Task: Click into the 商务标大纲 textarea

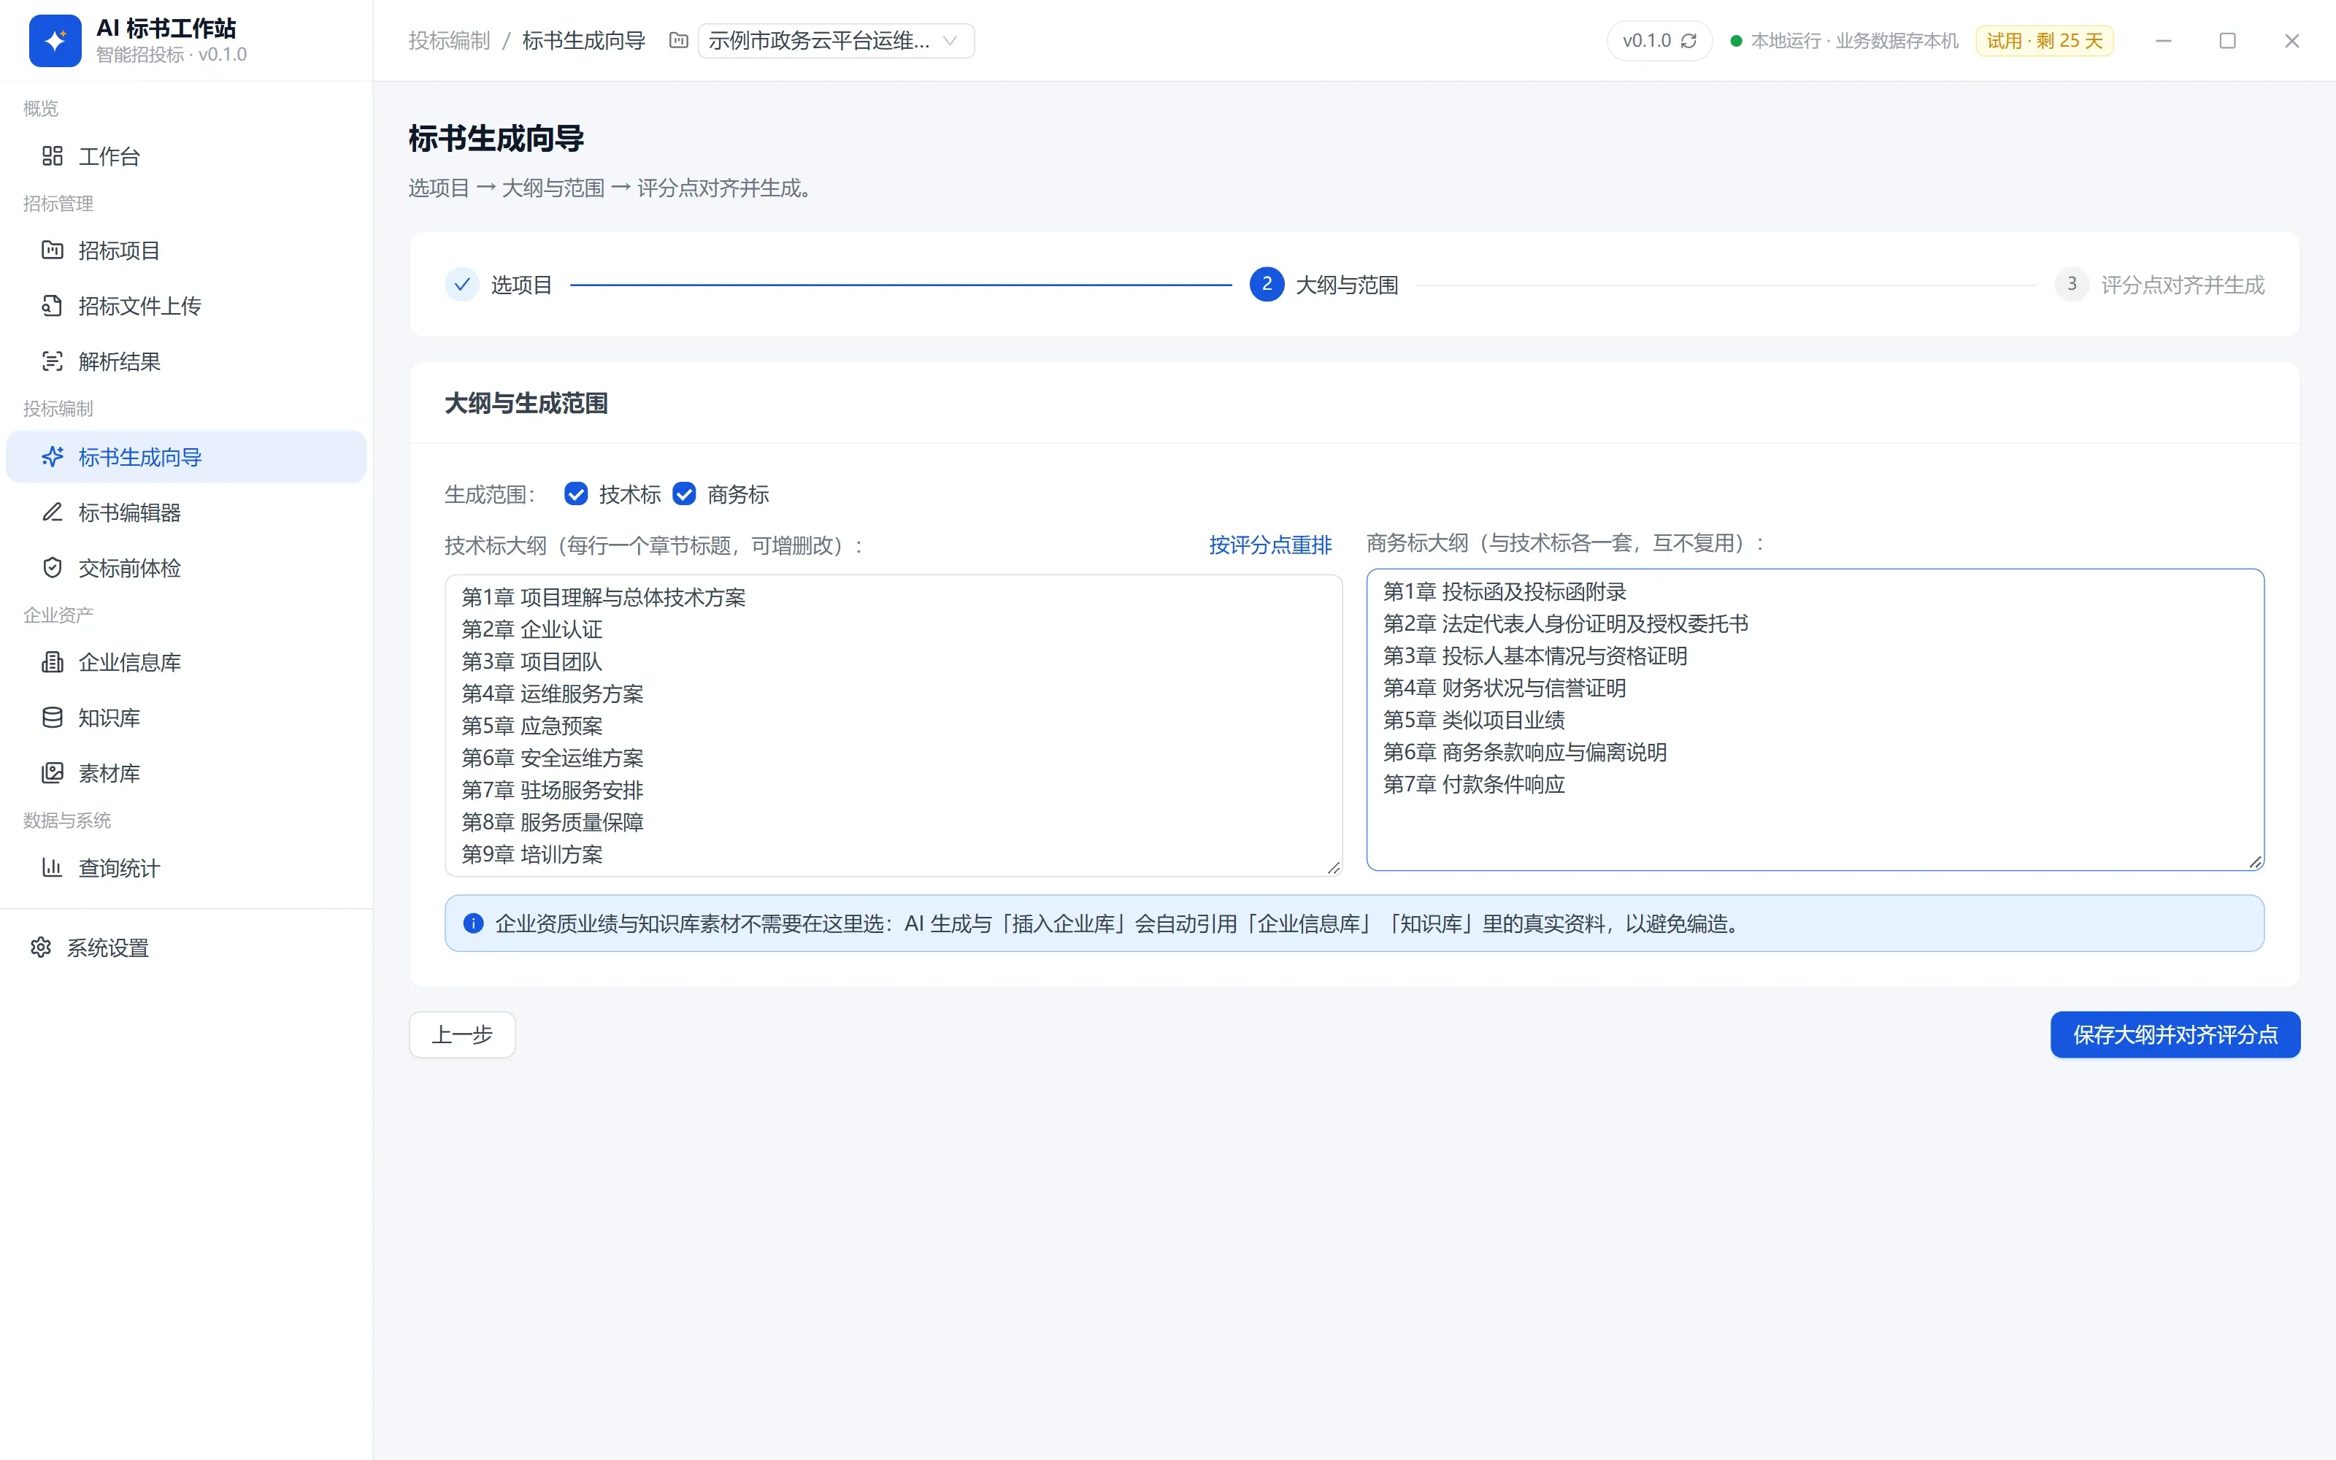Action: pyautogui.click(x=1815, y=719)
